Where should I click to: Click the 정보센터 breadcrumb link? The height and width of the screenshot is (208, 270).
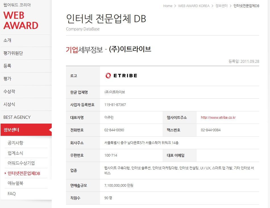pyautogui.click(x=221, y=6)
